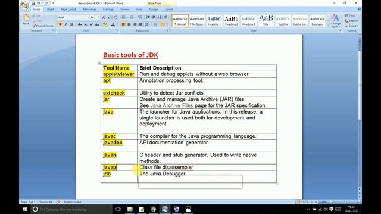This screenshot has width=381, height=214.
Task: Align text right
Action: click(x=135, y=24)
